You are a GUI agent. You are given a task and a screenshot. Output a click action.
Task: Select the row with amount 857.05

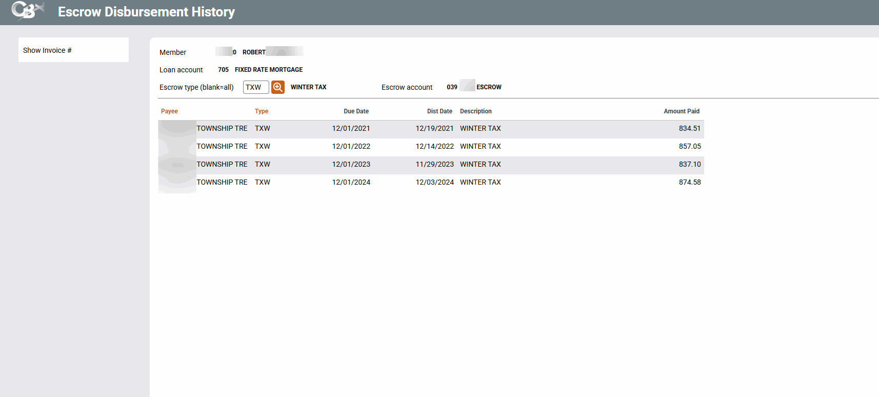[689, 147]
